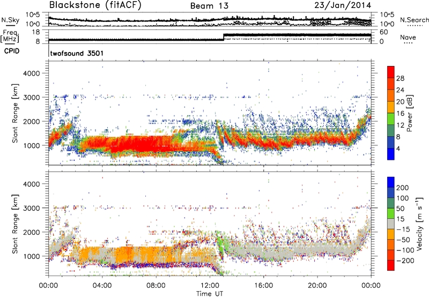The image size is (429, 297).
Task: Click the '4000' tick in the Power panel
Action: (x=31, y=73)
